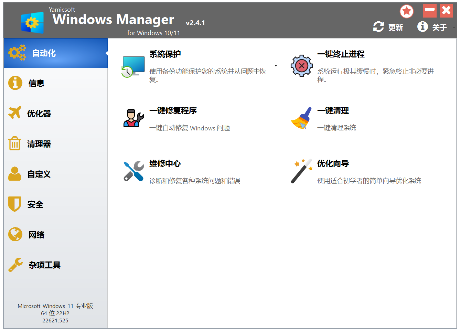Expand the small arrow next to 关于
Viewport: 460px width, 331px height.
[x=454, y=28]
